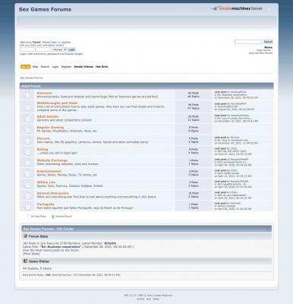Open the Português board
293x304 pixels.
(46, 204)
